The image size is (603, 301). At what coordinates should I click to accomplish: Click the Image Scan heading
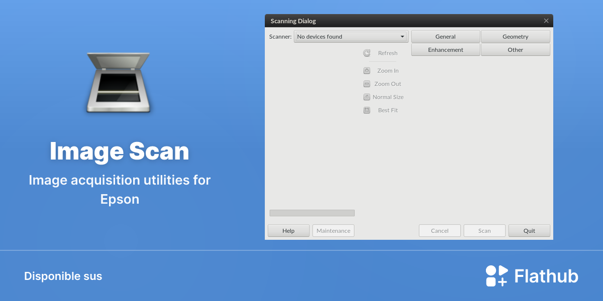119,151
